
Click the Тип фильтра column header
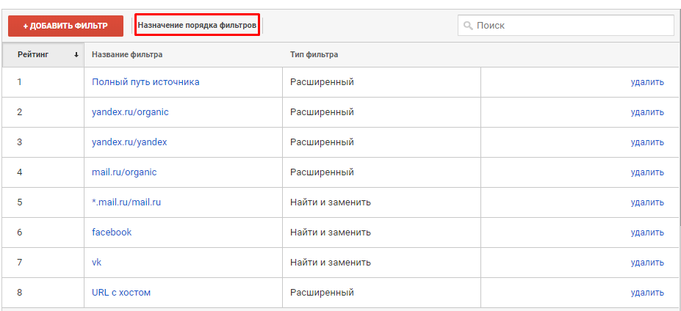(x=314, y=55)
